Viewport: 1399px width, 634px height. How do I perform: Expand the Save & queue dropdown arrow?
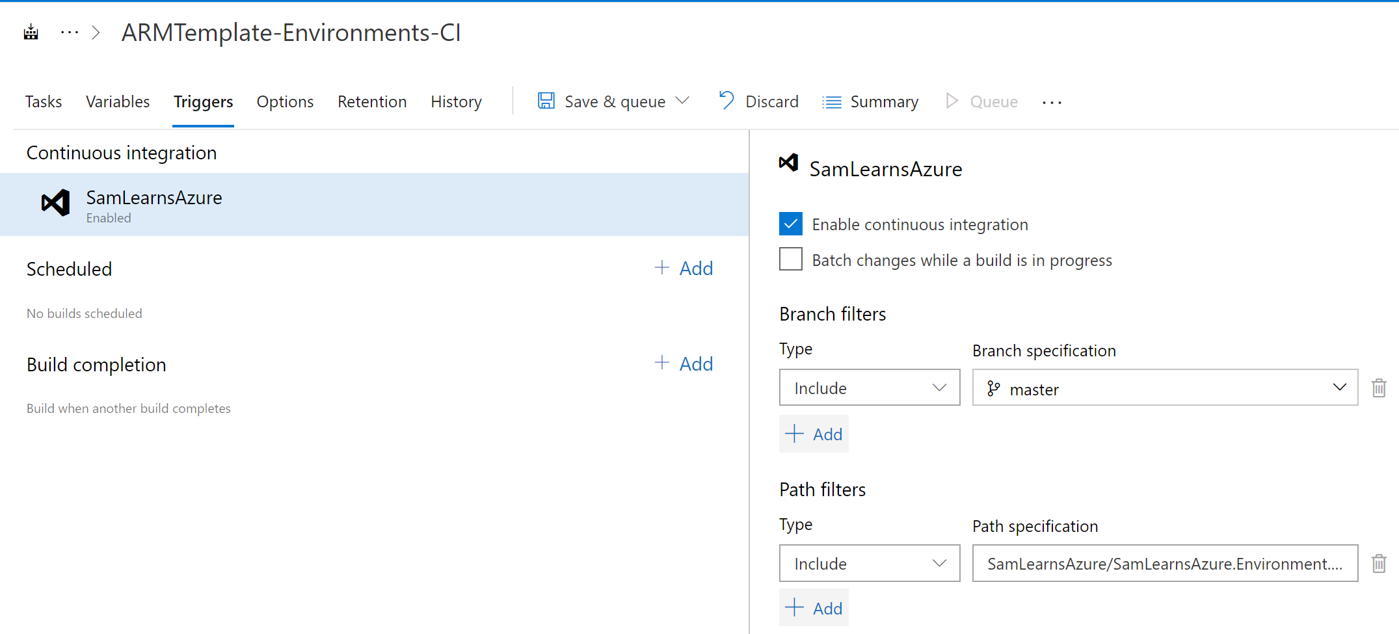(x=682, y=101)
